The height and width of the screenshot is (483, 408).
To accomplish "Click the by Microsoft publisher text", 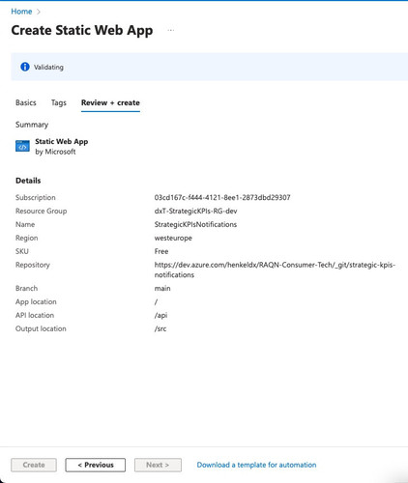I will [x=55, y=152].
